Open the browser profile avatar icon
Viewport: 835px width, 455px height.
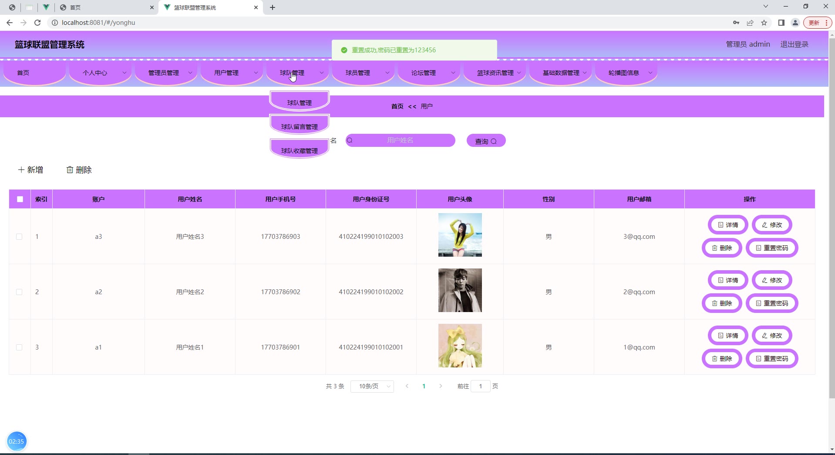pyautogui.click(x=795, y=23)
